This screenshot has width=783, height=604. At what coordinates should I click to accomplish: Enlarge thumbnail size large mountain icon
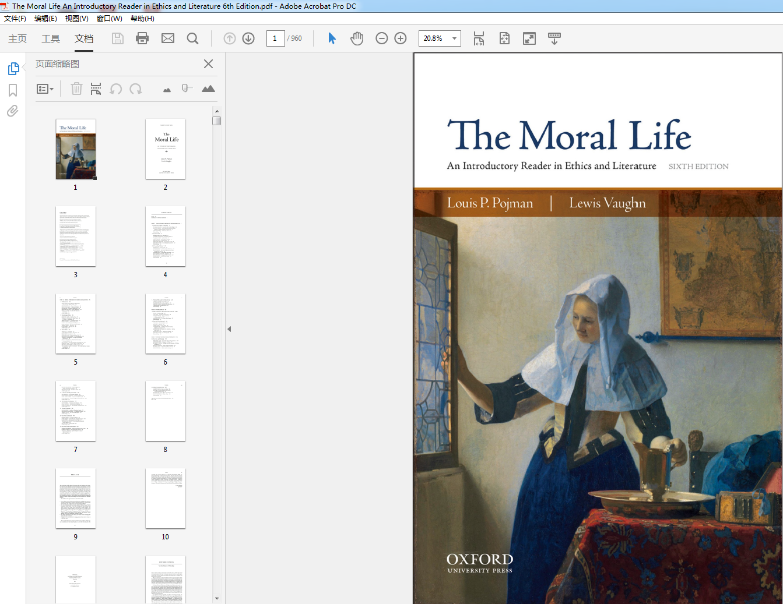pos(208,89)
